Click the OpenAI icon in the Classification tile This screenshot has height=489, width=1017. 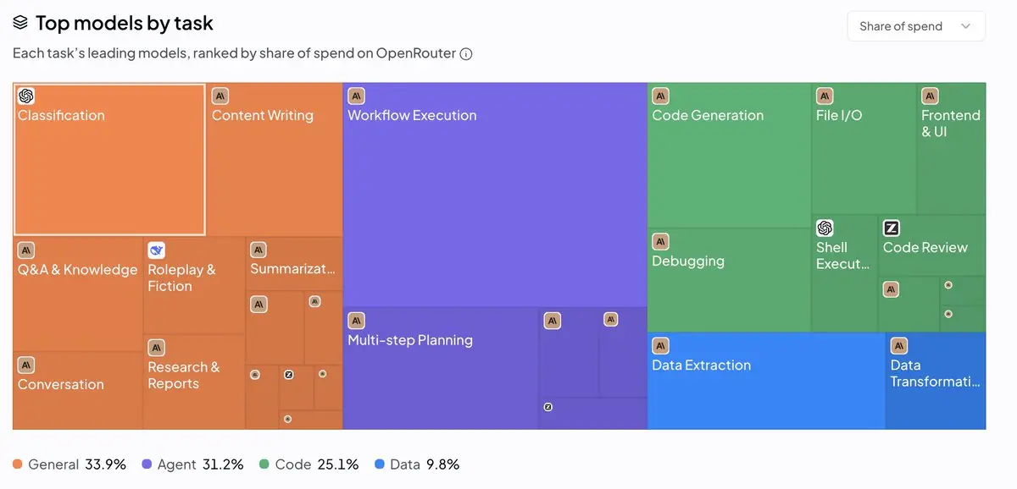point(26,96)
